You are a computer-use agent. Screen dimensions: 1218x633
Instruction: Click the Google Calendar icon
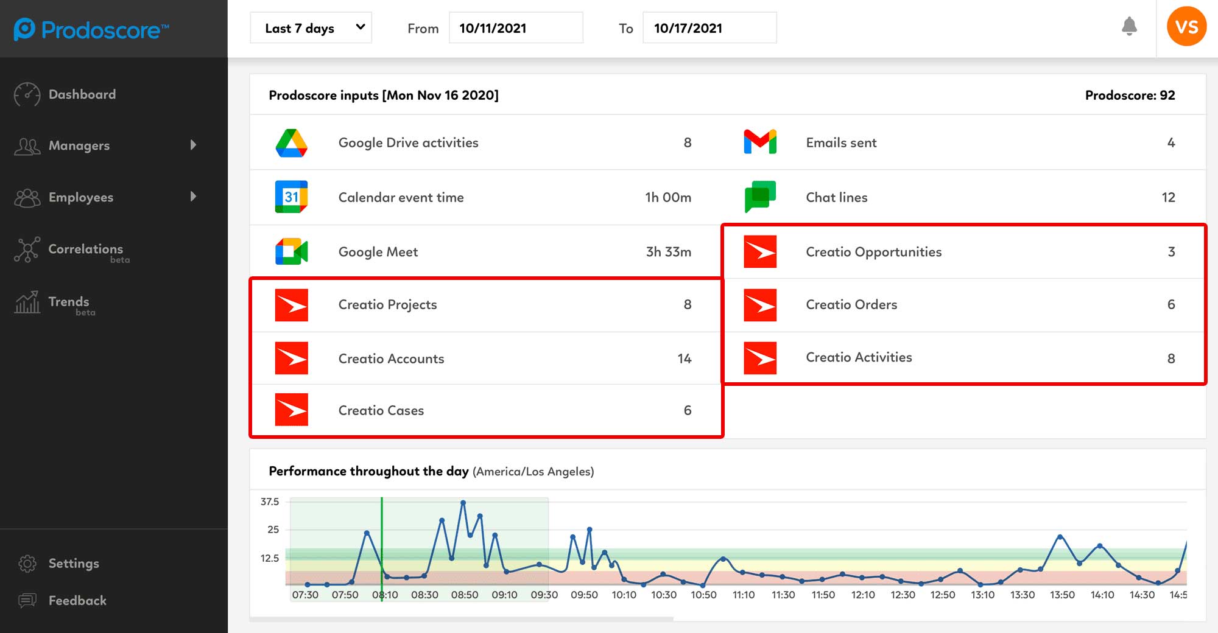click(291, 197)
